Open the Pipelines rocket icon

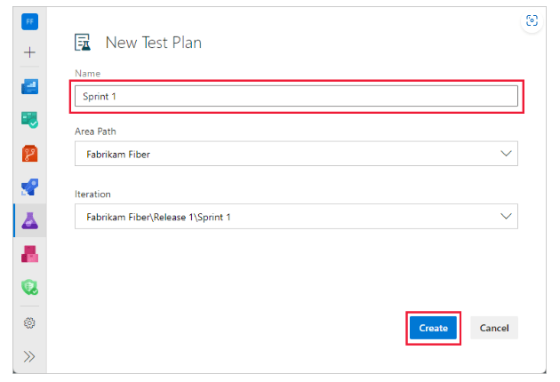29,187
